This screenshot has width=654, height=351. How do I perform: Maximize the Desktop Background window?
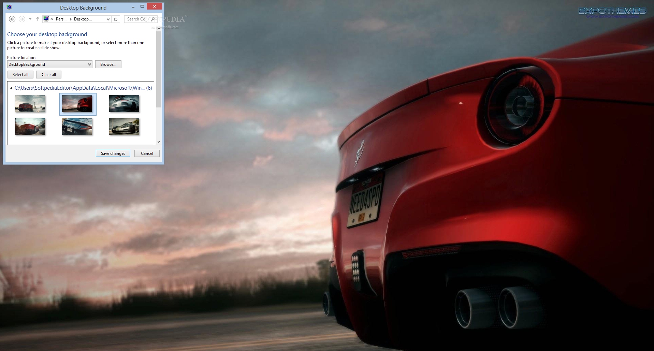click(x=142, y=6)
